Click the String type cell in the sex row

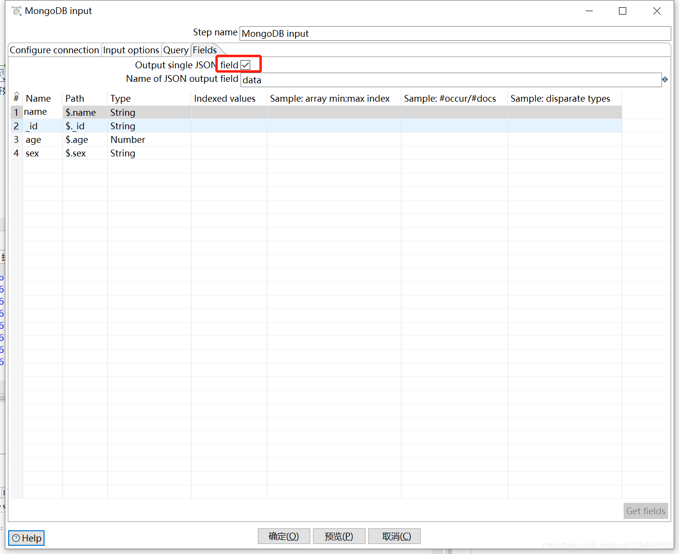click(149, 153)
